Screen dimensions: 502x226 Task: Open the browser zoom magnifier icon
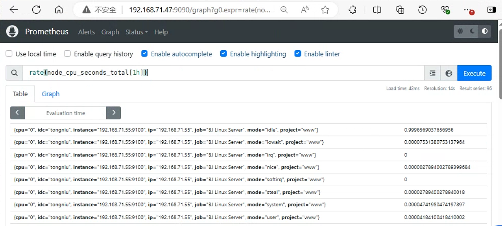[x=284, y=10]
